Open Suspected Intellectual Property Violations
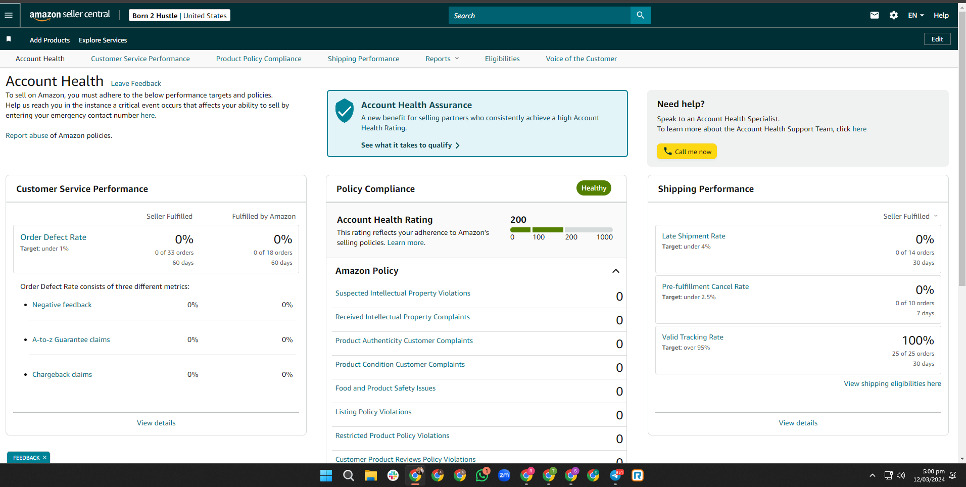The height and width of the screenshot is (487, 966). (x=403, y=293)
